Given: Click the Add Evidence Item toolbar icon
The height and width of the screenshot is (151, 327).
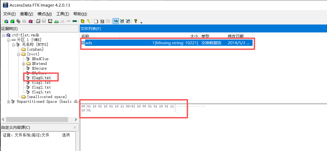Looking at the screenshot, I should click(6, 21).
